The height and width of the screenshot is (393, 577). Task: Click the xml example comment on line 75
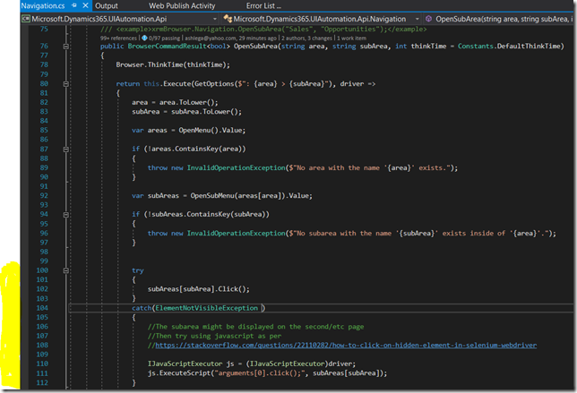pyautogui.click(x=263, y=29)
